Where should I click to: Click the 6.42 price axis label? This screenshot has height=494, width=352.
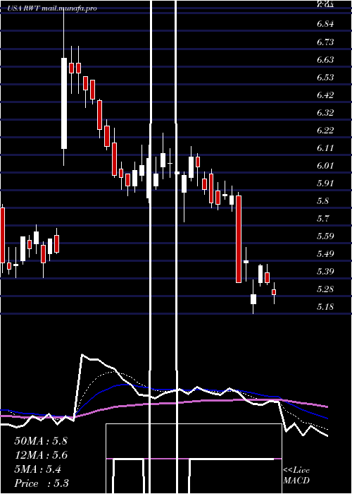pos(325,95)
